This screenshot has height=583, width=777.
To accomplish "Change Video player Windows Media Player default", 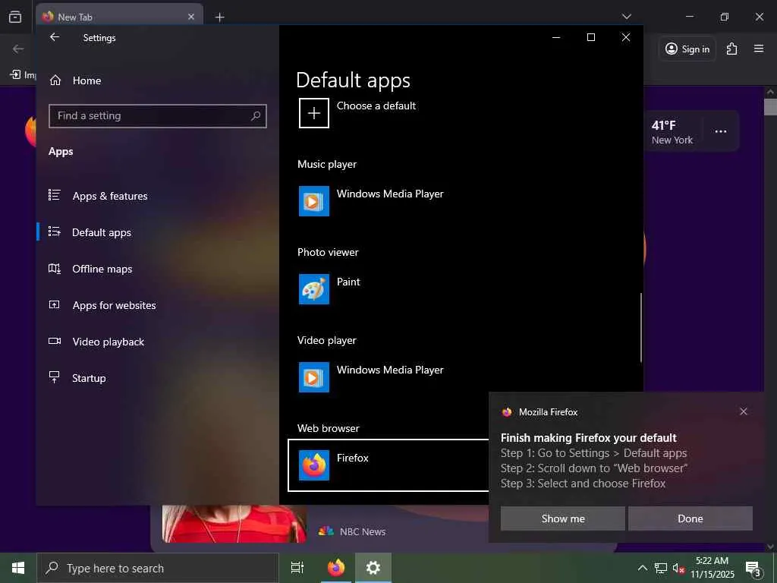I will 372,377.
